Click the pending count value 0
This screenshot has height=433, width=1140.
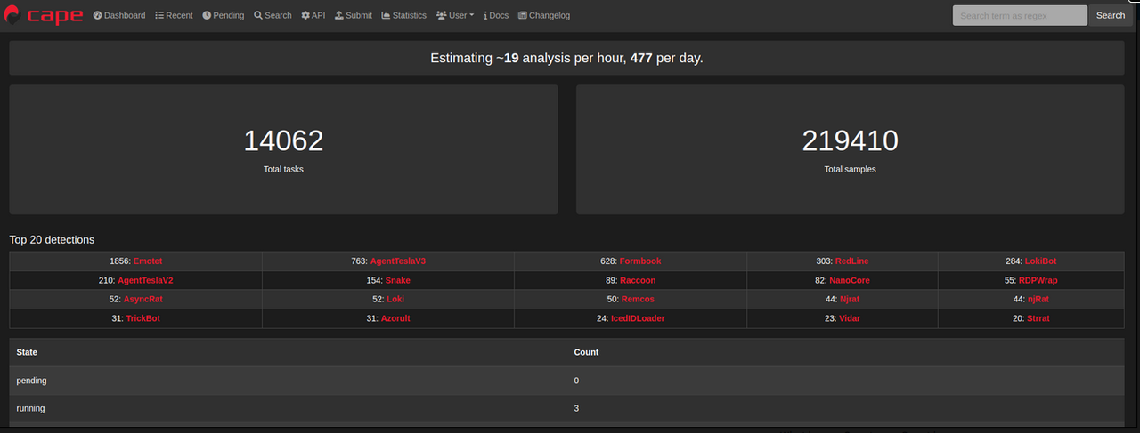[x=577, y=381]
